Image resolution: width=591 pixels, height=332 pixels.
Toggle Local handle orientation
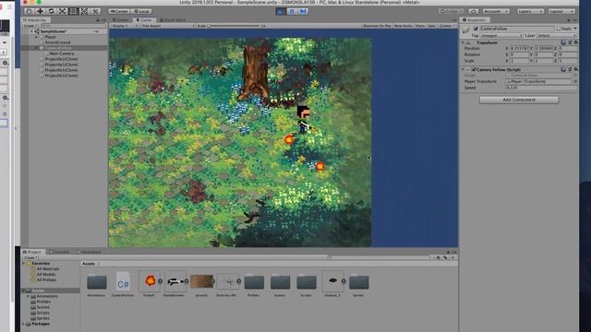coord(141,11)
